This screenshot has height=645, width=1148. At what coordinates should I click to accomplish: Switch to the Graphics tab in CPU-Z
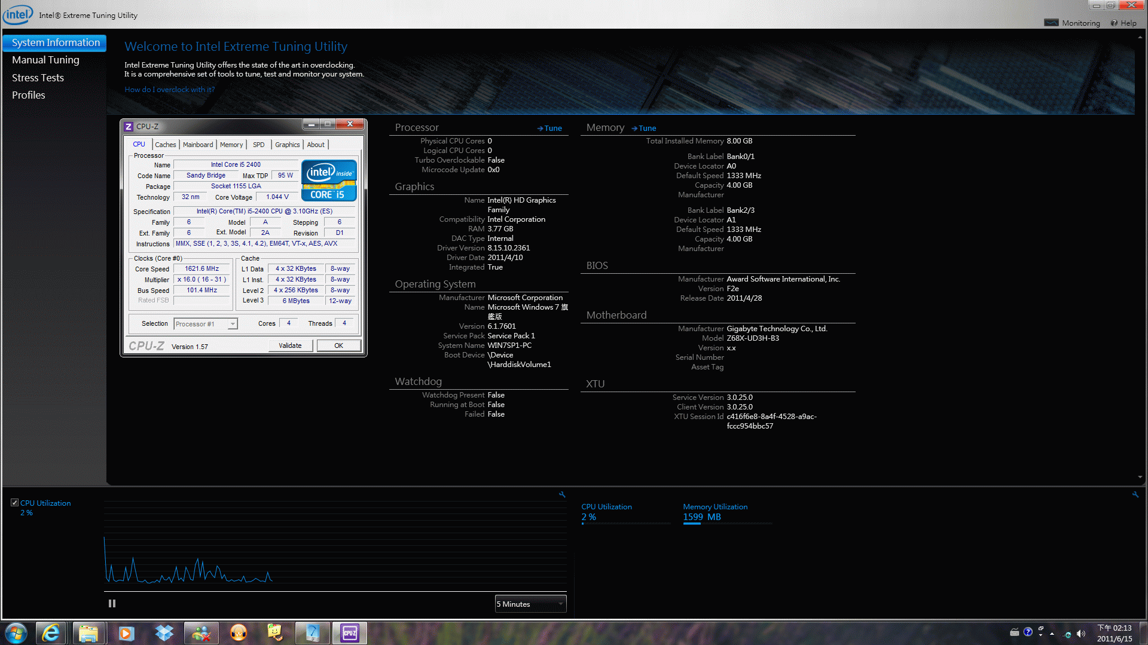tap(288, 145)
